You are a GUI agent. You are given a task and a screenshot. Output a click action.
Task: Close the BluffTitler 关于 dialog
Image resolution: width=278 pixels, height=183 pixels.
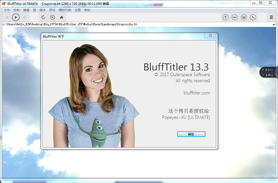[x=210, y=36]
